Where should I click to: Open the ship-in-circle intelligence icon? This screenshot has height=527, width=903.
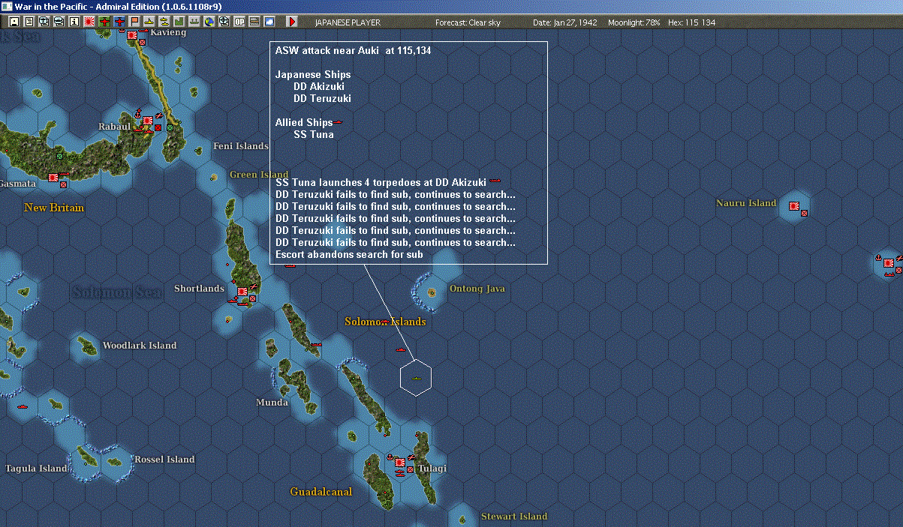point(59,22)
